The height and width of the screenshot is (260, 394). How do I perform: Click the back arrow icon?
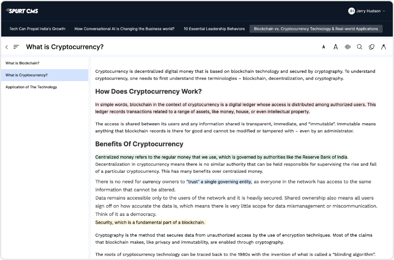pos(7,47)
